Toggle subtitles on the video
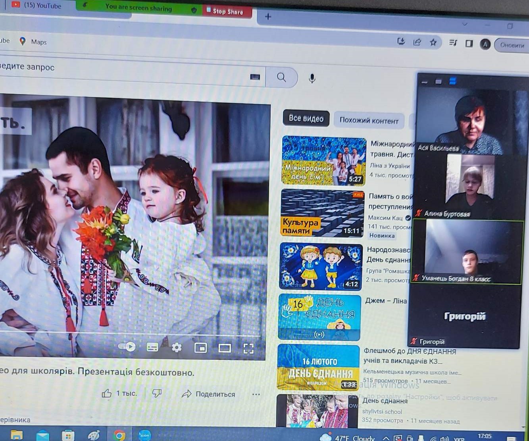 coord(152,347)
